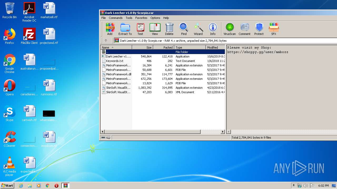Viewport: 337px width, 189px height.
Task: Open Internet Explorer from taskbar
Action: click(x=21, y=186)
